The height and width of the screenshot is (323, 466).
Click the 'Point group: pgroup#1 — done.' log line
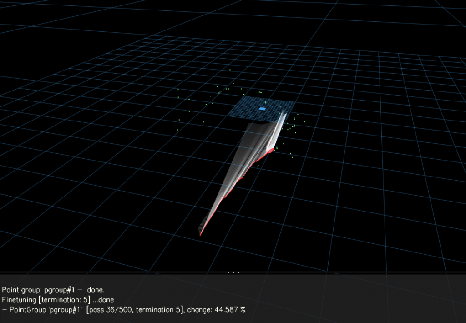(53, 289)
